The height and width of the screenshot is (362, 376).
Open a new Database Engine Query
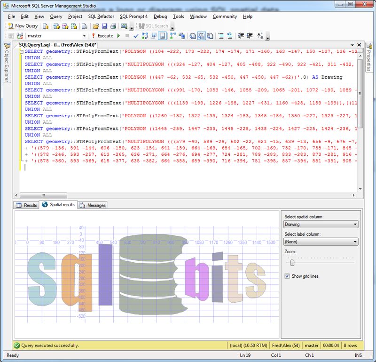pyautogui.click(x=46, y=26)
